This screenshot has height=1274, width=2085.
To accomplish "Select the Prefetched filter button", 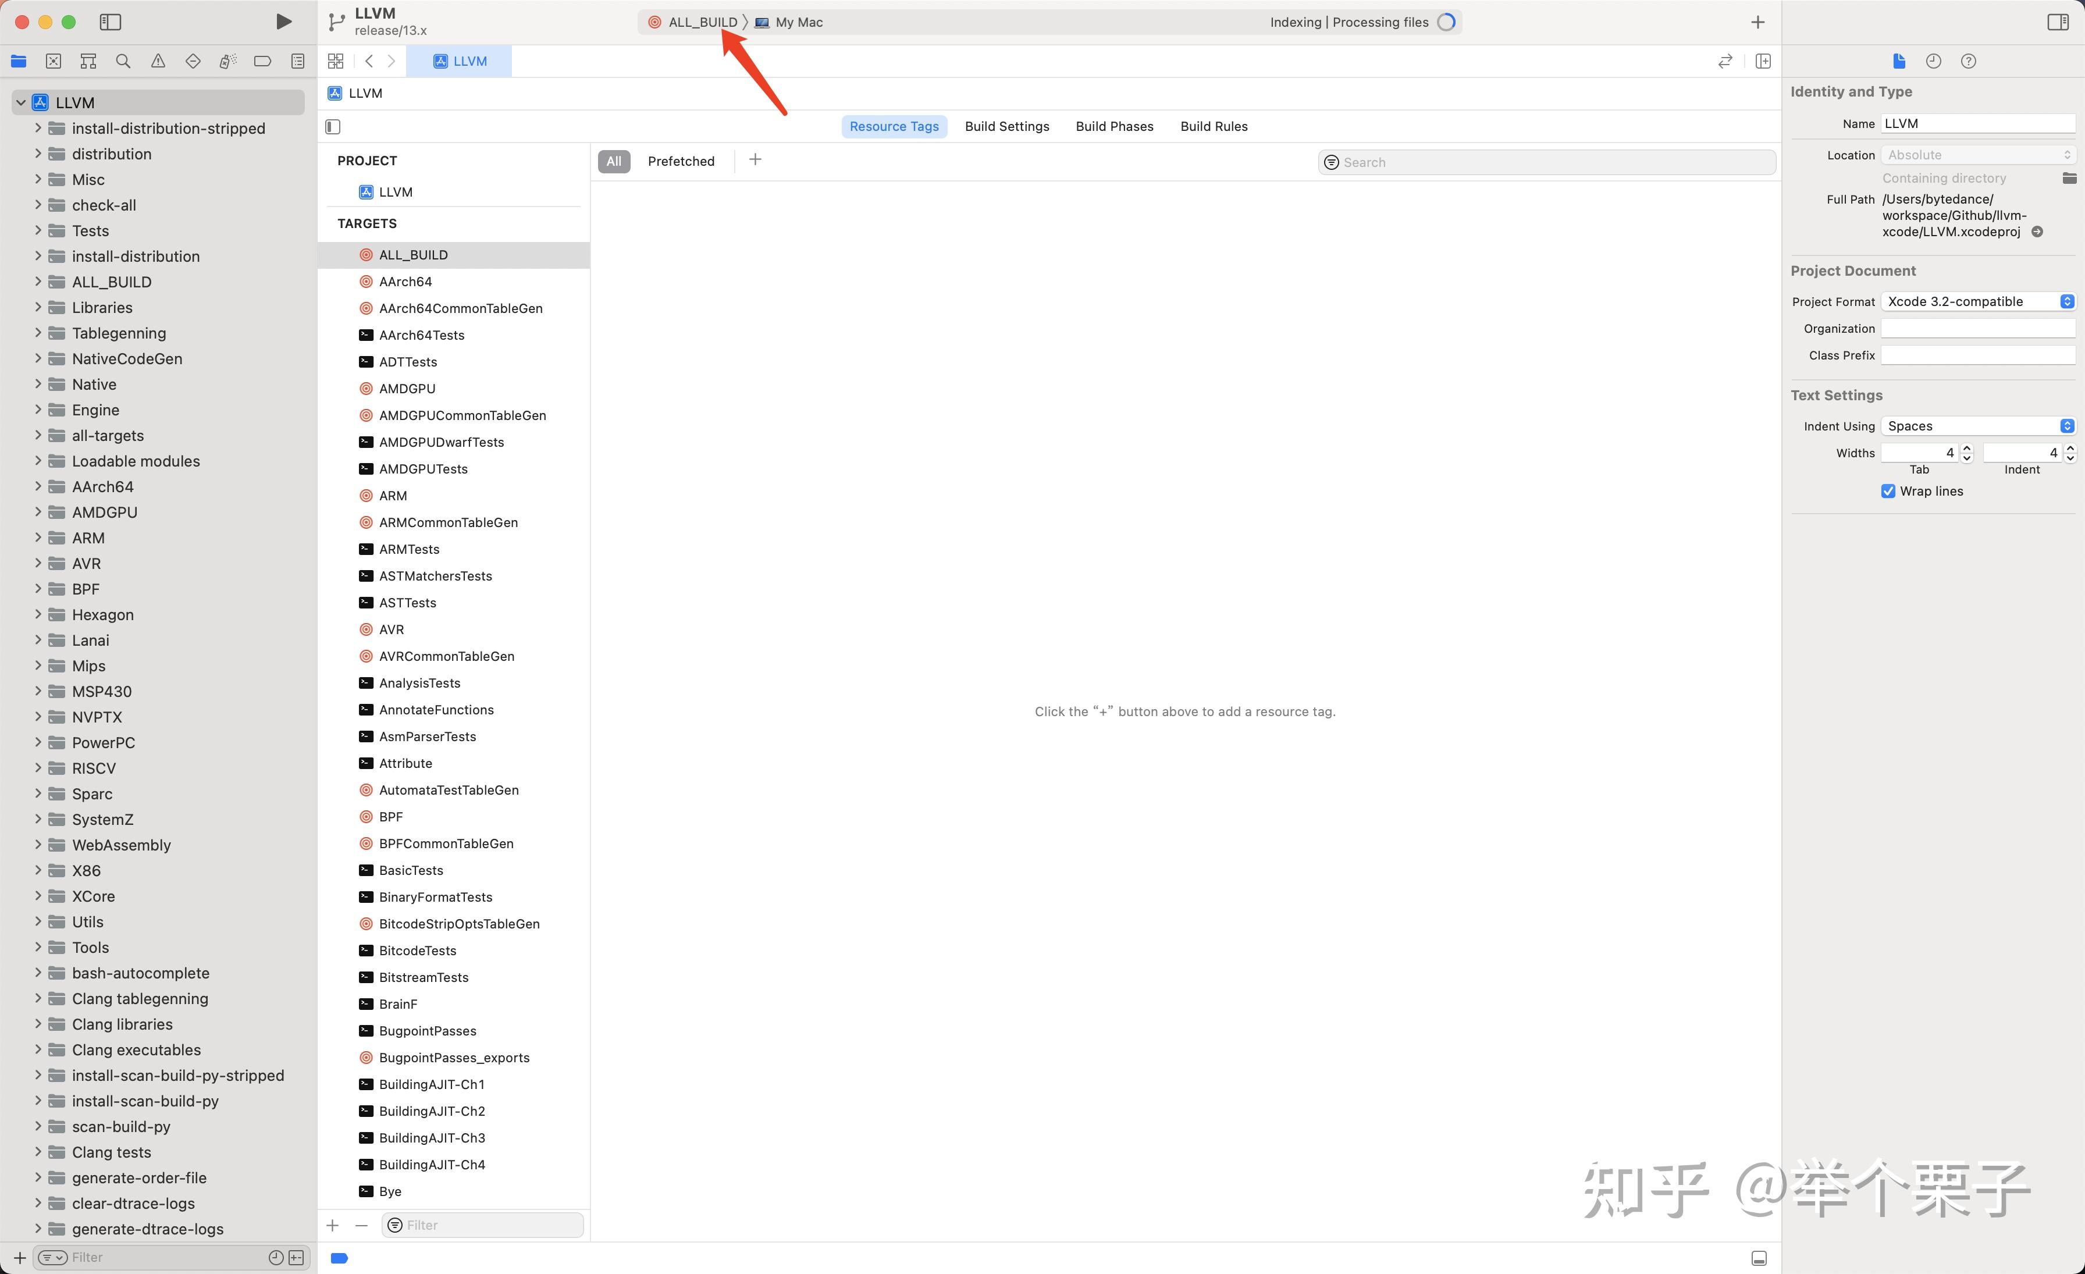I will 680,162.
